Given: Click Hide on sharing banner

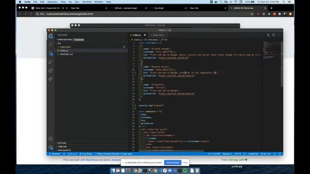Looking at the screenshot, I should 185,162.
